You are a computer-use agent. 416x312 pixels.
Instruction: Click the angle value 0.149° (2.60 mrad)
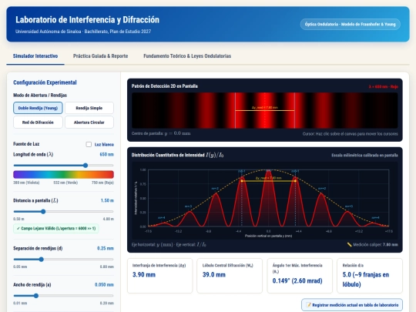297,280
